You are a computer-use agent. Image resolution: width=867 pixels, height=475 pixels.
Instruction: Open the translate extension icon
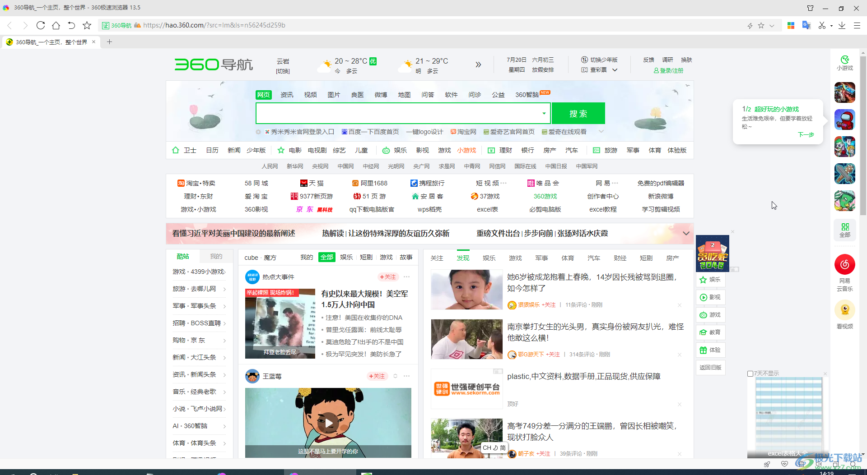coord(806,25)
